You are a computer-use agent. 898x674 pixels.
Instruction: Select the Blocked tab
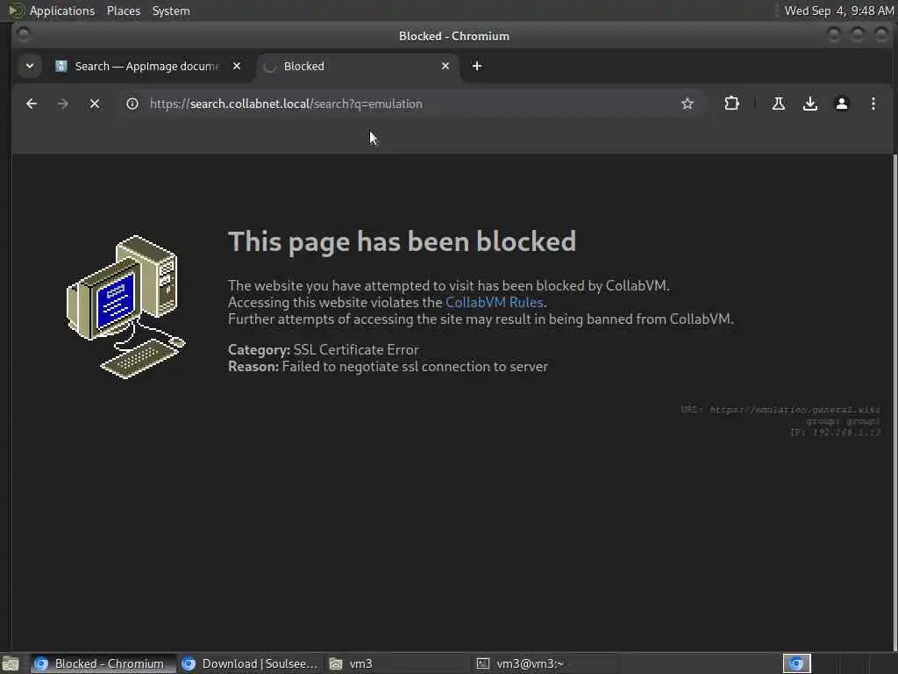[x=355, y=67]
